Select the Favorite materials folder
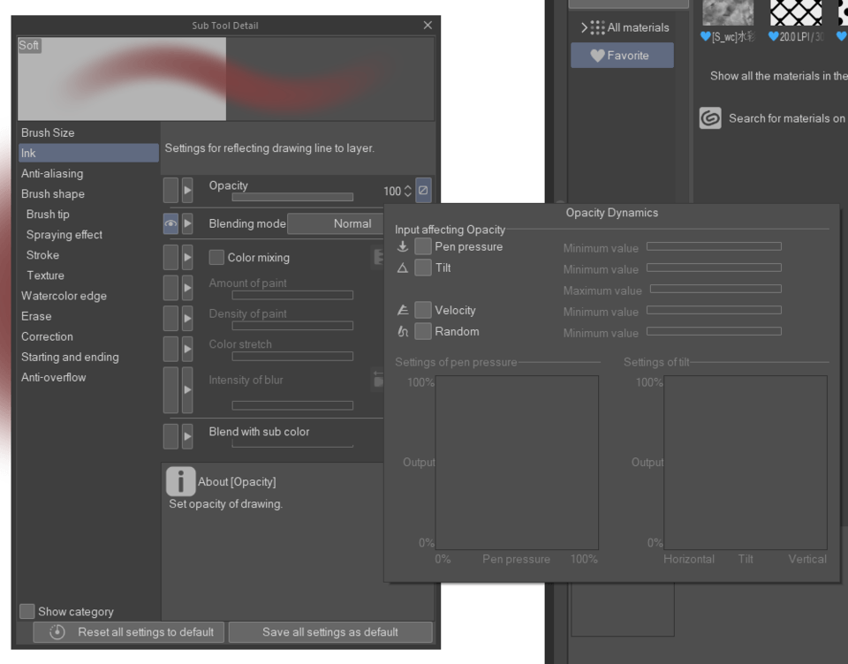Screen dimensions: 848x664 [623, 55]
